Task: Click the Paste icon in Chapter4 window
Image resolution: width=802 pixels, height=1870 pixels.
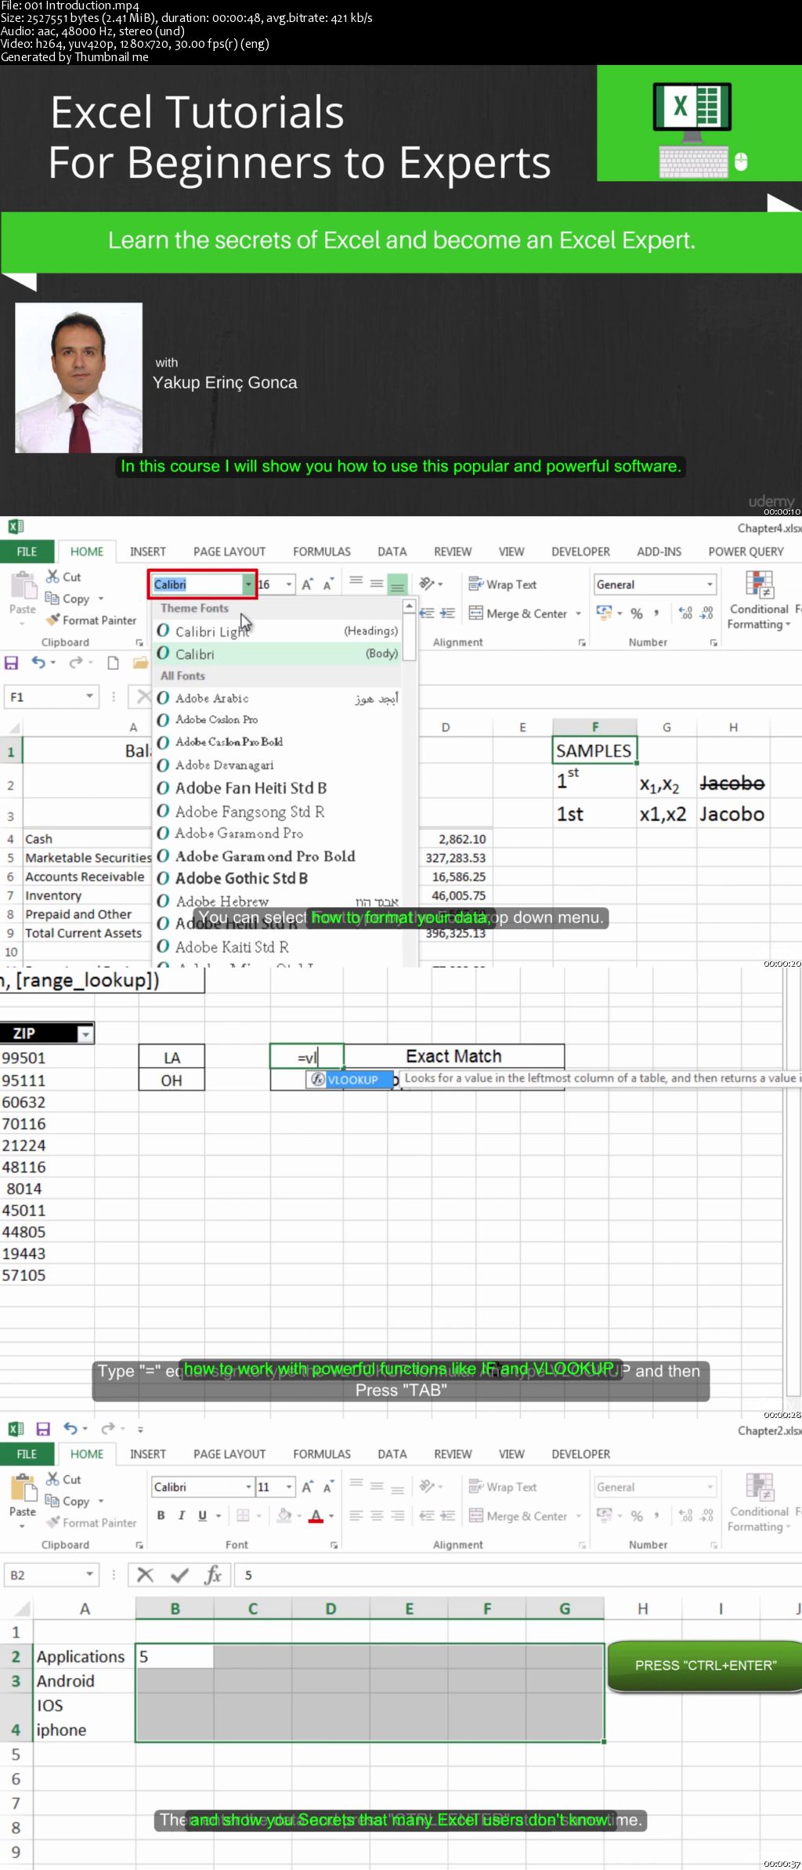Action: [23, 584]
